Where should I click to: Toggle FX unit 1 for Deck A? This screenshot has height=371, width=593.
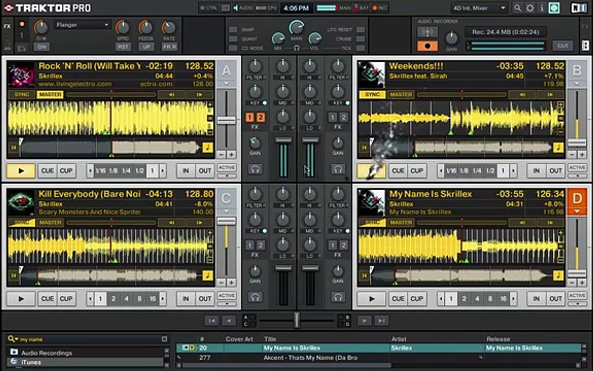250,117
